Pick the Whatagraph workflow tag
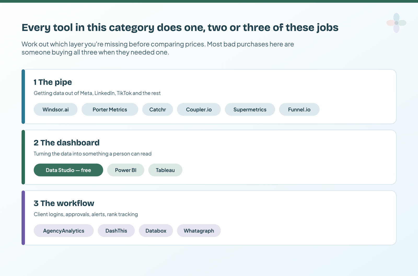The width and height of the screenshot is (418, 276). (x=199, y=231)
